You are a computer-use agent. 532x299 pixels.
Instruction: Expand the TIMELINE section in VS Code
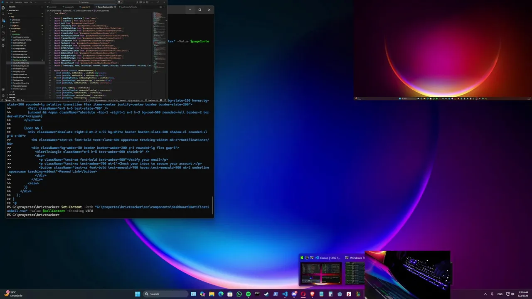(12, 98)
